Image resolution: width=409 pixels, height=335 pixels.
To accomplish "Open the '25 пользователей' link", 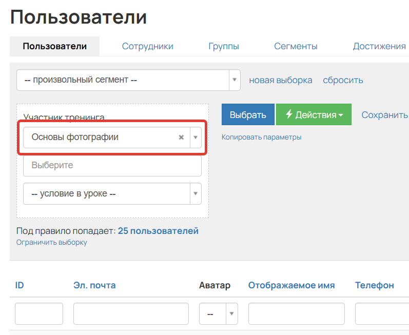I will pyautogui.click(x=158, y=231).
